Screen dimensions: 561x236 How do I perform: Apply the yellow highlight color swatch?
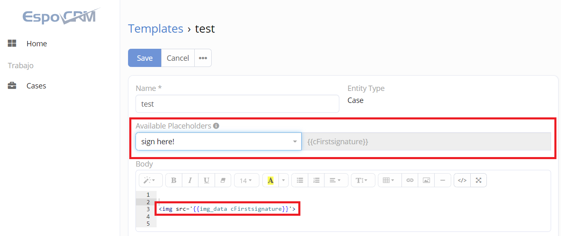tap(271, 180)
